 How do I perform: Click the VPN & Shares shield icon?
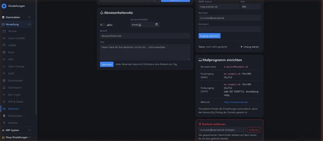[x=4, y=102]
